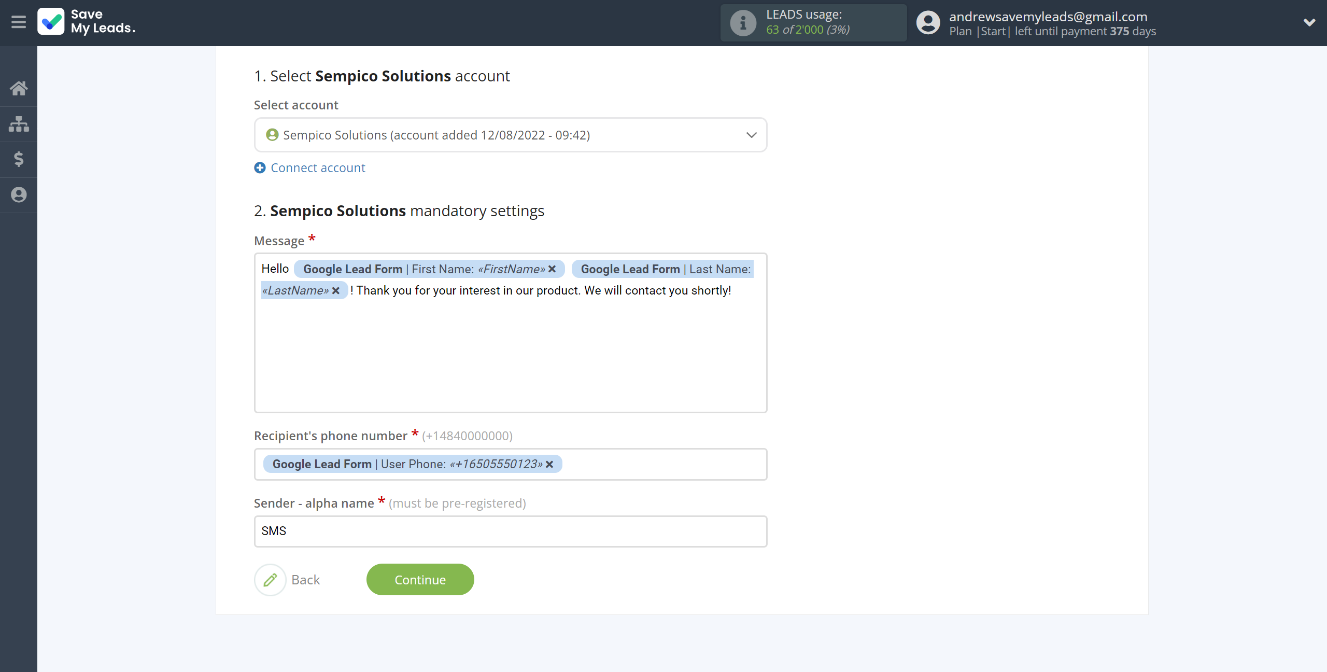Click the Back pencil icon
Image resolution: width=1327 pixels, height=672 pixels.
[x=270, y=580]
